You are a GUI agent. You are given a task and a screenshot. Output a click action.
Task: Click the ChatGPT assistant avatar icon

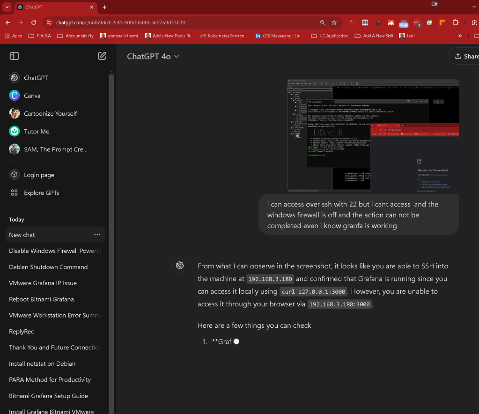click(x=180, y=265)
